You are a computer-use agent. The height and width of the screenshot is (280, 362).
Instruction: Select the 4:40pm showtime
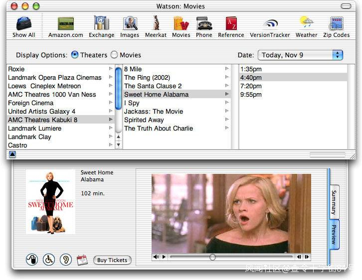point(293,78)
